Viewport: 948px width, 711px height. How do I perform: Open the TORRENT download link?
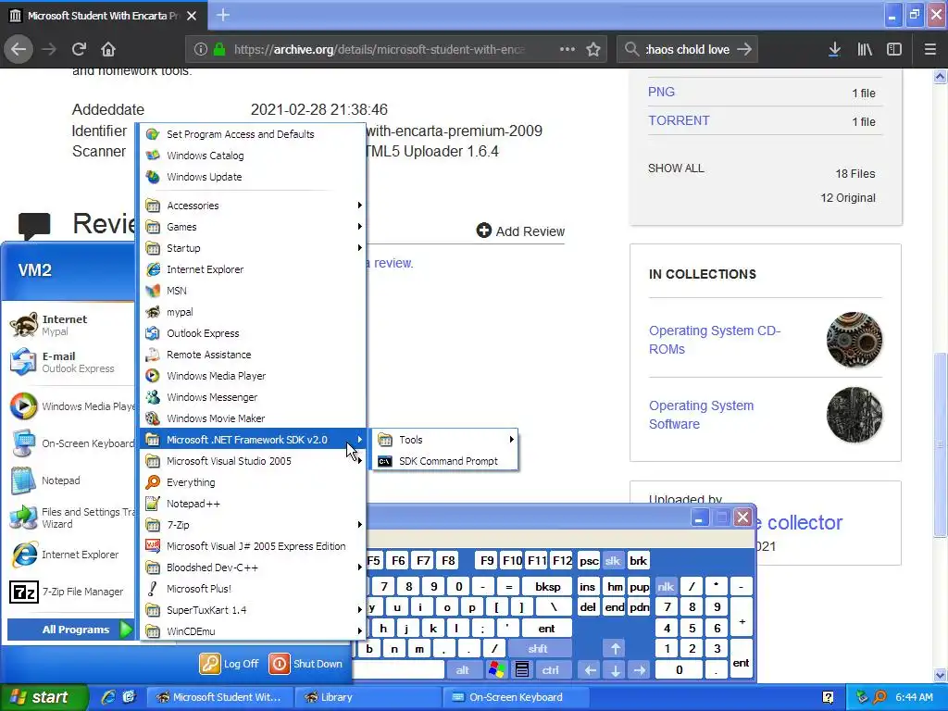(x=679, y=120)
